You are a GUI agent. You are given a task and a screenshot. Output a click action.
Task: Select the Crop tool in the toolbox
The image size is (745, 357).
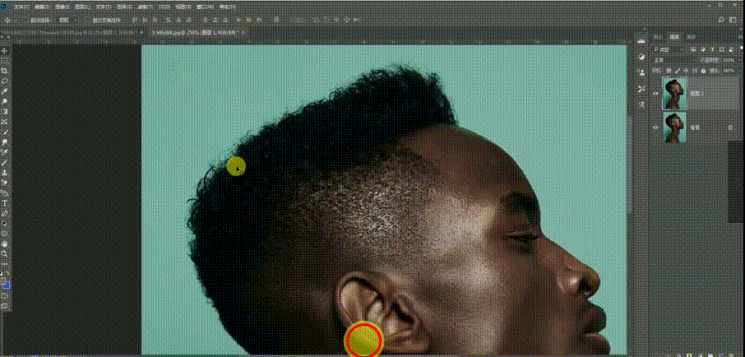(x=4, y=71)
